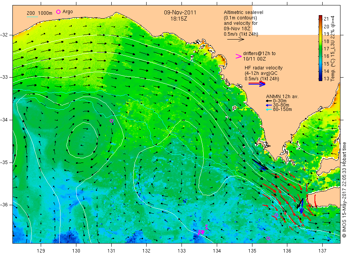The height and width of the screenshot is (256, 349).
Task: Click the 13 degree label on color bar
Action: (326, 79)
